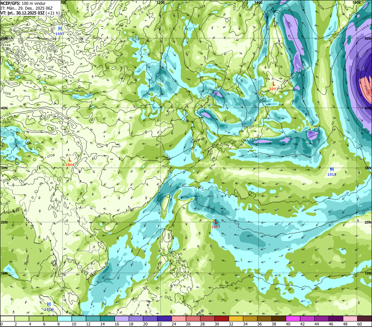Click the legend value 40
The width and height of the screenshot is (372, 327).
pos(288,324)
